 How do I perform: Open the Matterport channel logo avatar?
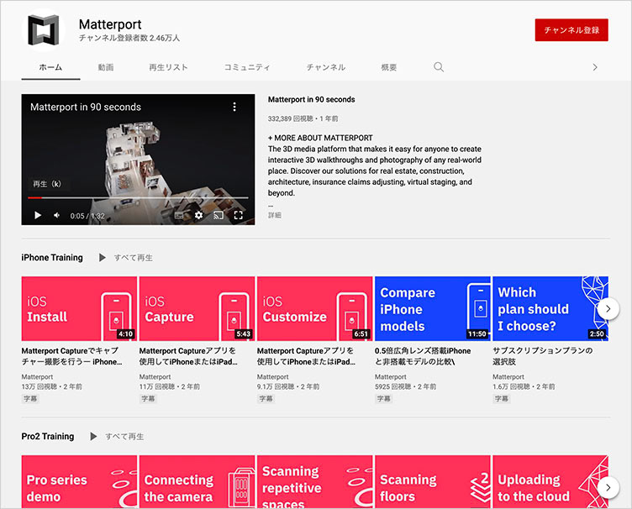(x=43, y=30)
